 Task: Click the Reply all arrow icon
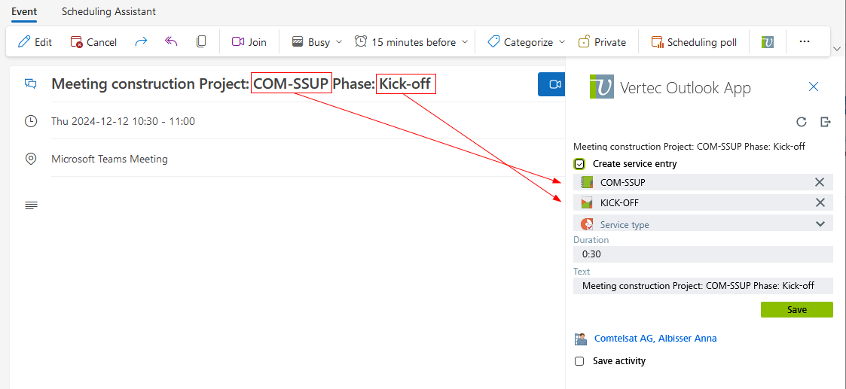coord(171,42)
